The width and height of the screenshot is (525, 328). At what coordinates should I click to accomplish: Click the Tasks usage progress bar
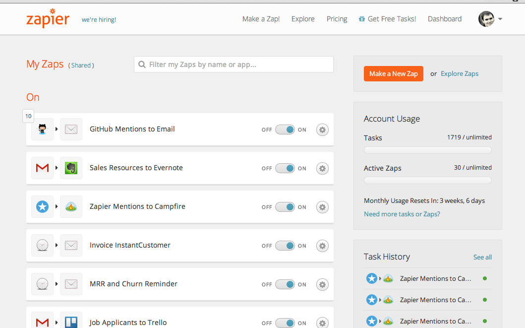427,150
